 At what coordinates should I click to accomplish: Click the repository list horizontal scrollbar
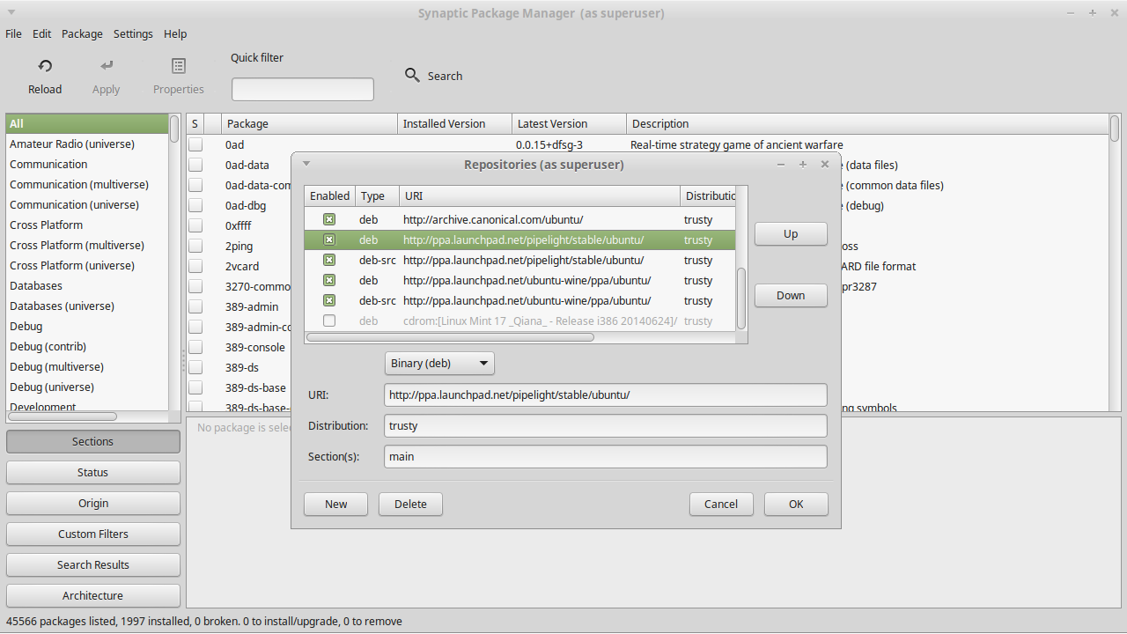[x=451, y=337]
